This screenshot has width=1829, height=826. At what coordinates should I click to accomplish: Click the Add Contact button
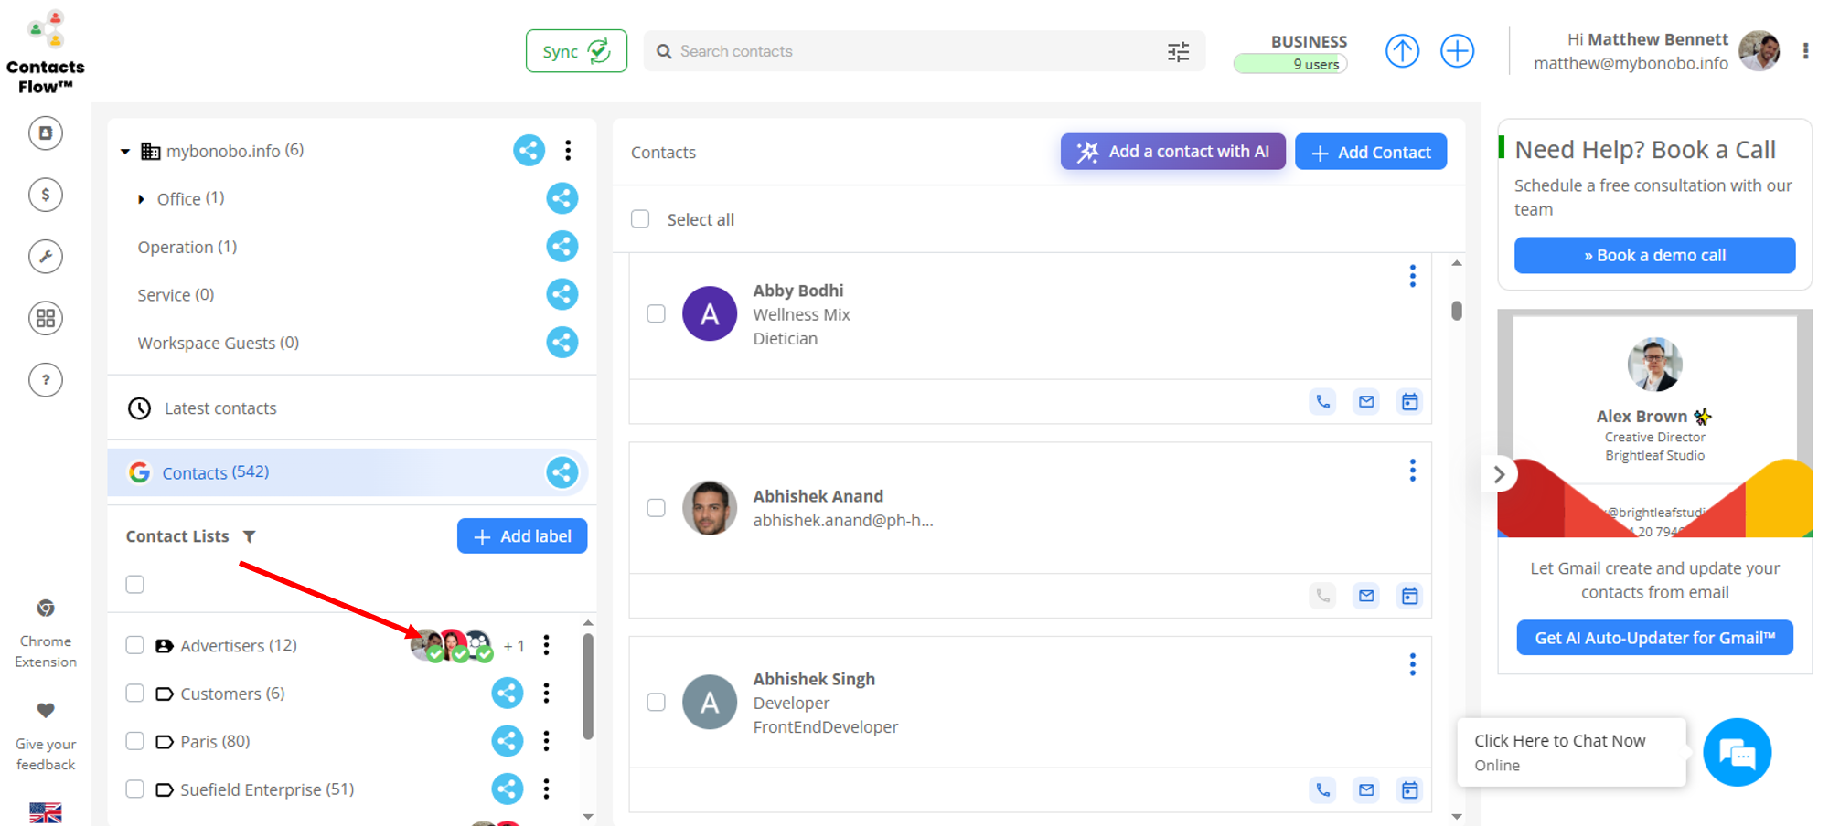point(1370,153)
